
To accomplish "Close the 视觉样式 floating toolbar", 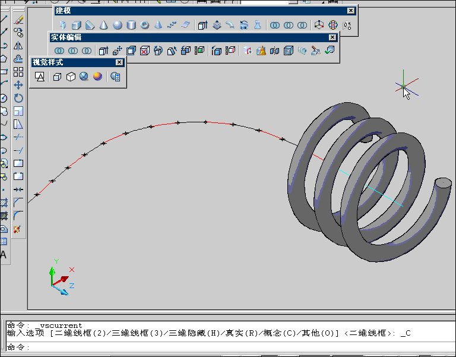I will click(x=119, y=62).
